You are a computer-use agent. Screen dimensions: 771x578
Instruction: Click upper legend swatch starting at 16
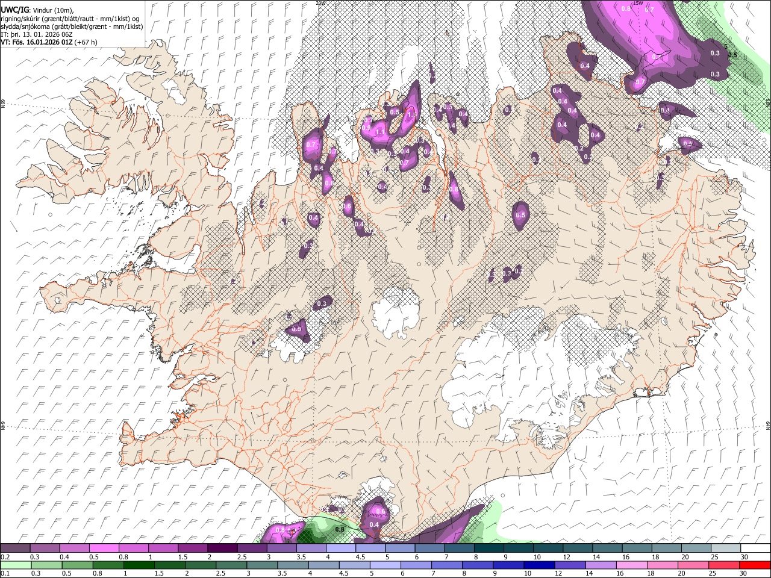point(637,548)
